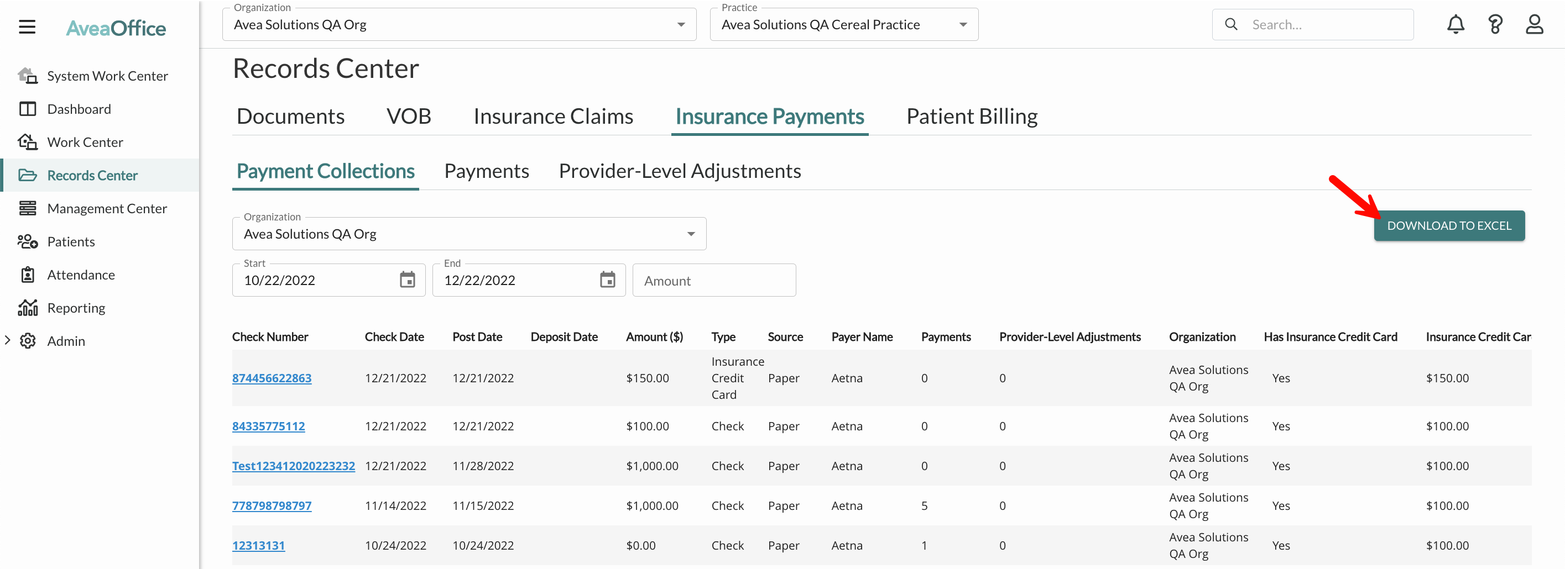This screenshot has width=1565, height=569.
Task: Expand the Admin menu chevron
Action: (7, 340)
